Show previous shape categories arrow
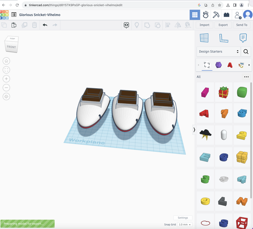Viewport: 253px width, 229px height. coord(198,65)
